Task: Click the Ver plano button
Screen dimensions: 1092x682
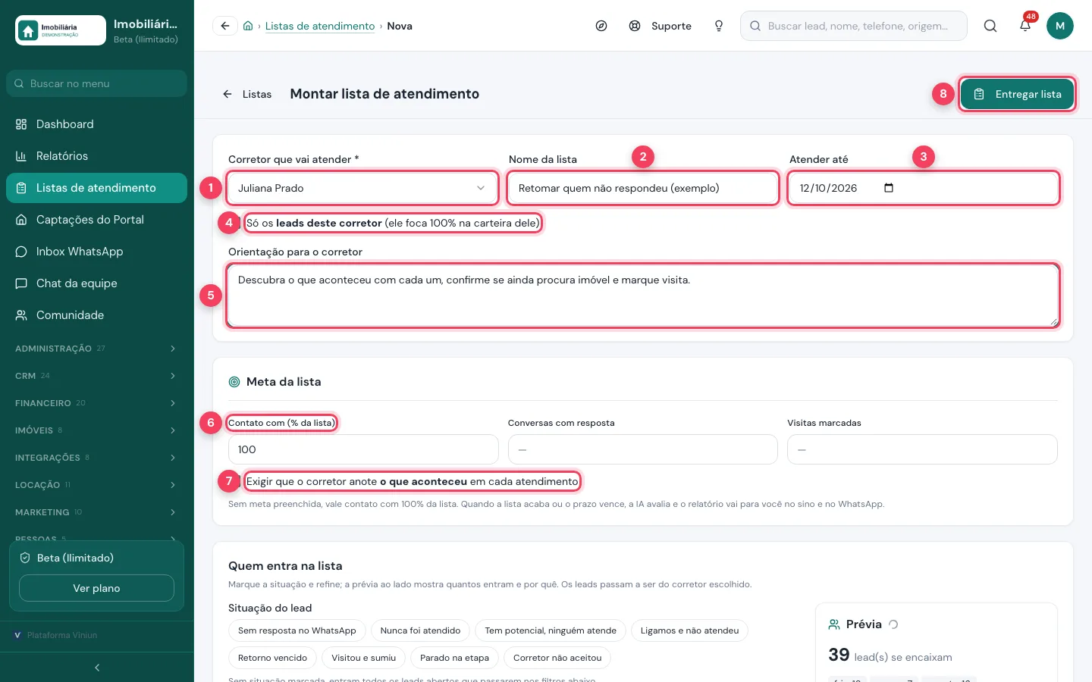Action: (x=96, y=588)
